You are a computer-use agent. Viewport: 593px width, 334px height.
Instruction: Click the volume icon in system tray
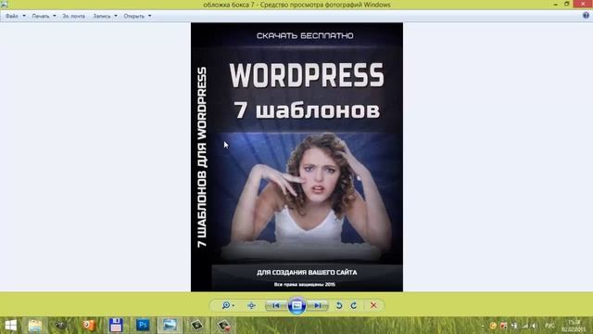click(534, 326)
